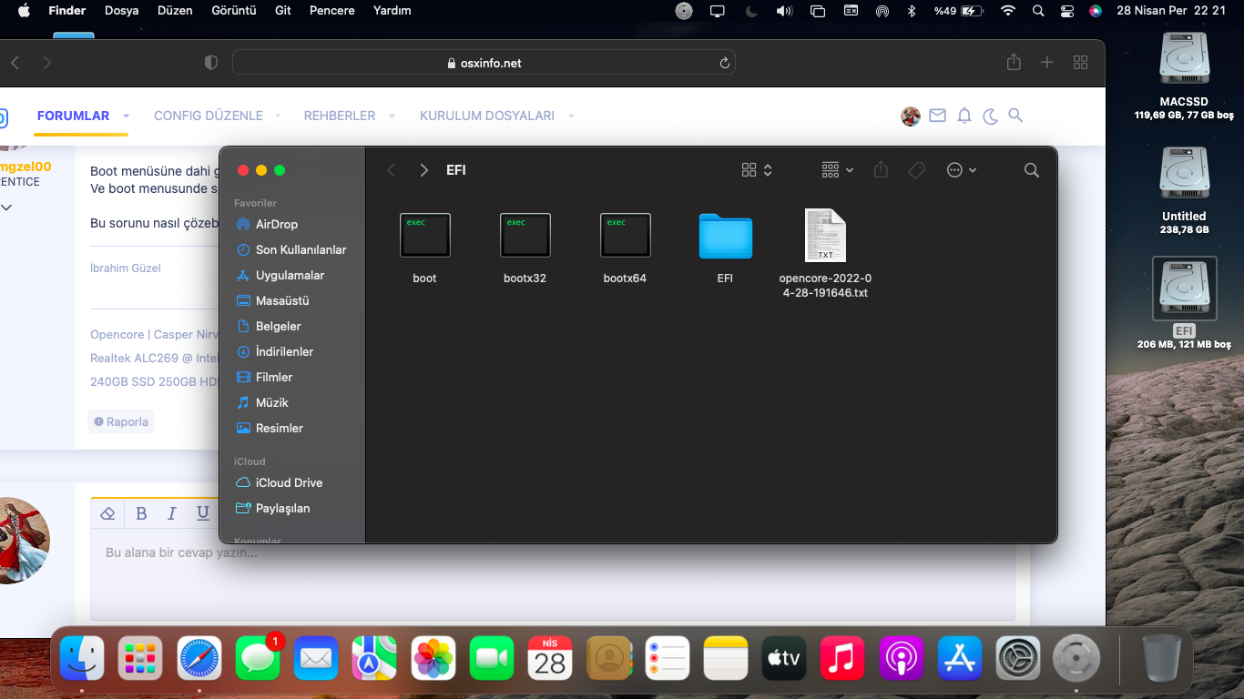
Task: Open Safari from the Dock
Action: [x=199, y=658]
